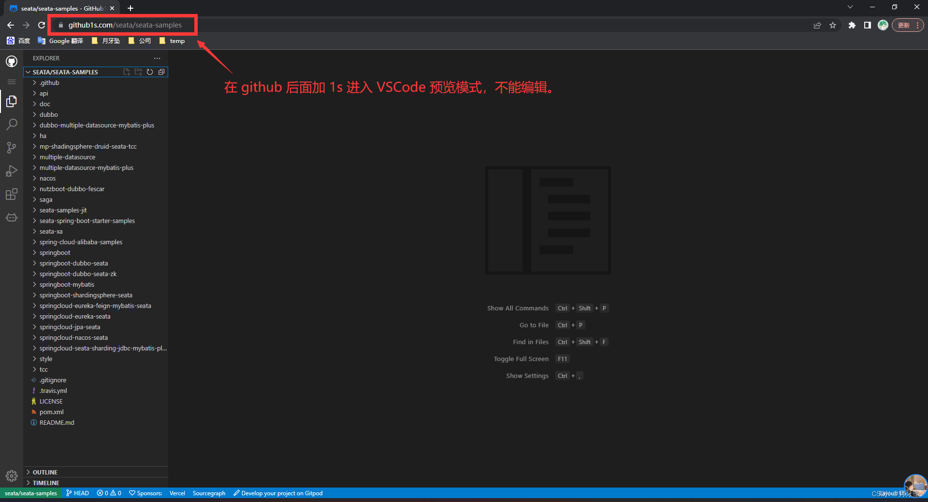Viewport: 928px width, 502px height.
Task: Toggle browser side panel icon
Action: (868, 25)
